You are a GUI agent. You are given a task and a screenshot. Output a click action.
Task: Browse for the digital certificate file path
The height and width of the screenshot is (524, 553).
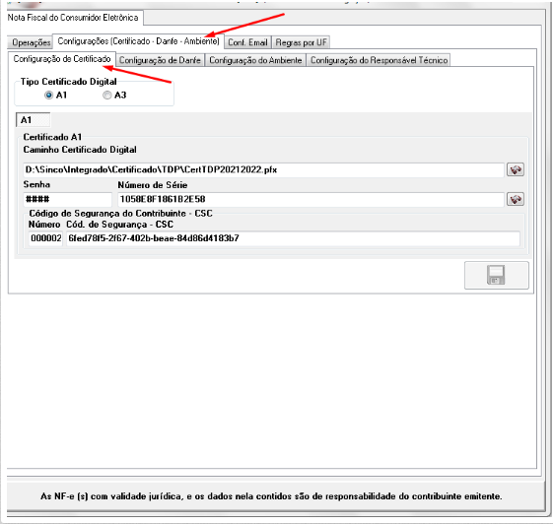point(516,169)
